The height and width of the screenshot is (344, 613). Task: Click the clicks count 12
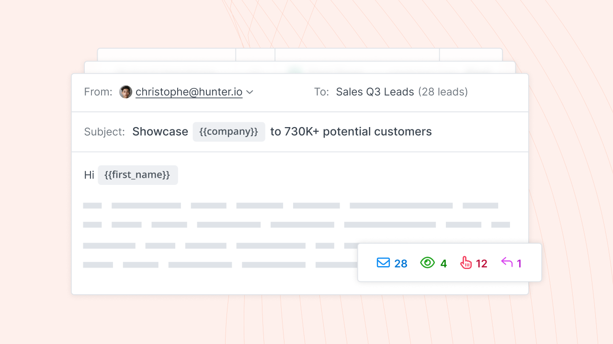coord(481,264)
